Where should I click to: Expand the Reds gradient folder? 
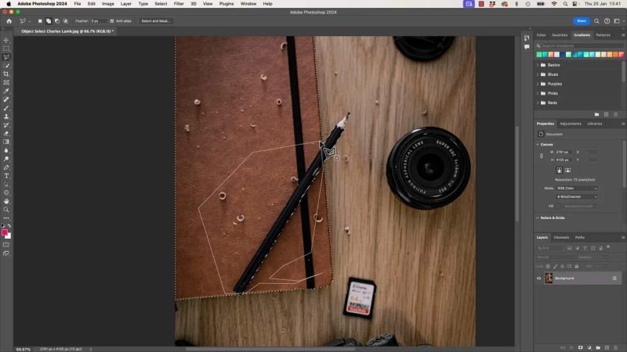point(538,103)
